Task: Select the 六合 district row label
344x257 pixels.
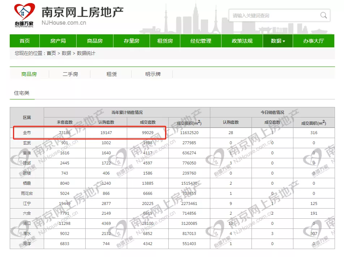Action: tap(27, 213)
